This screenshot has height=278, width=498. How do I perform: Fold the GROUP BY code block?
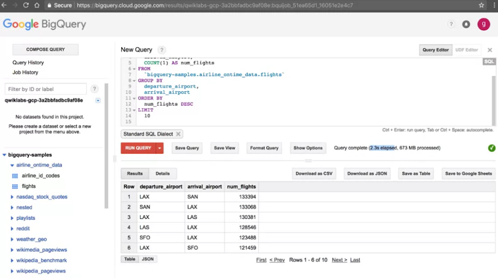(134, 81)
